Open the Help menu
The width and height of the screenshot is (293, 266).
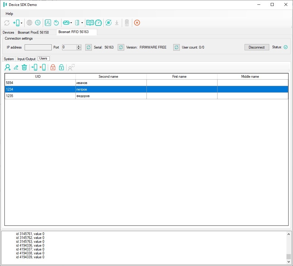point(9,14)
